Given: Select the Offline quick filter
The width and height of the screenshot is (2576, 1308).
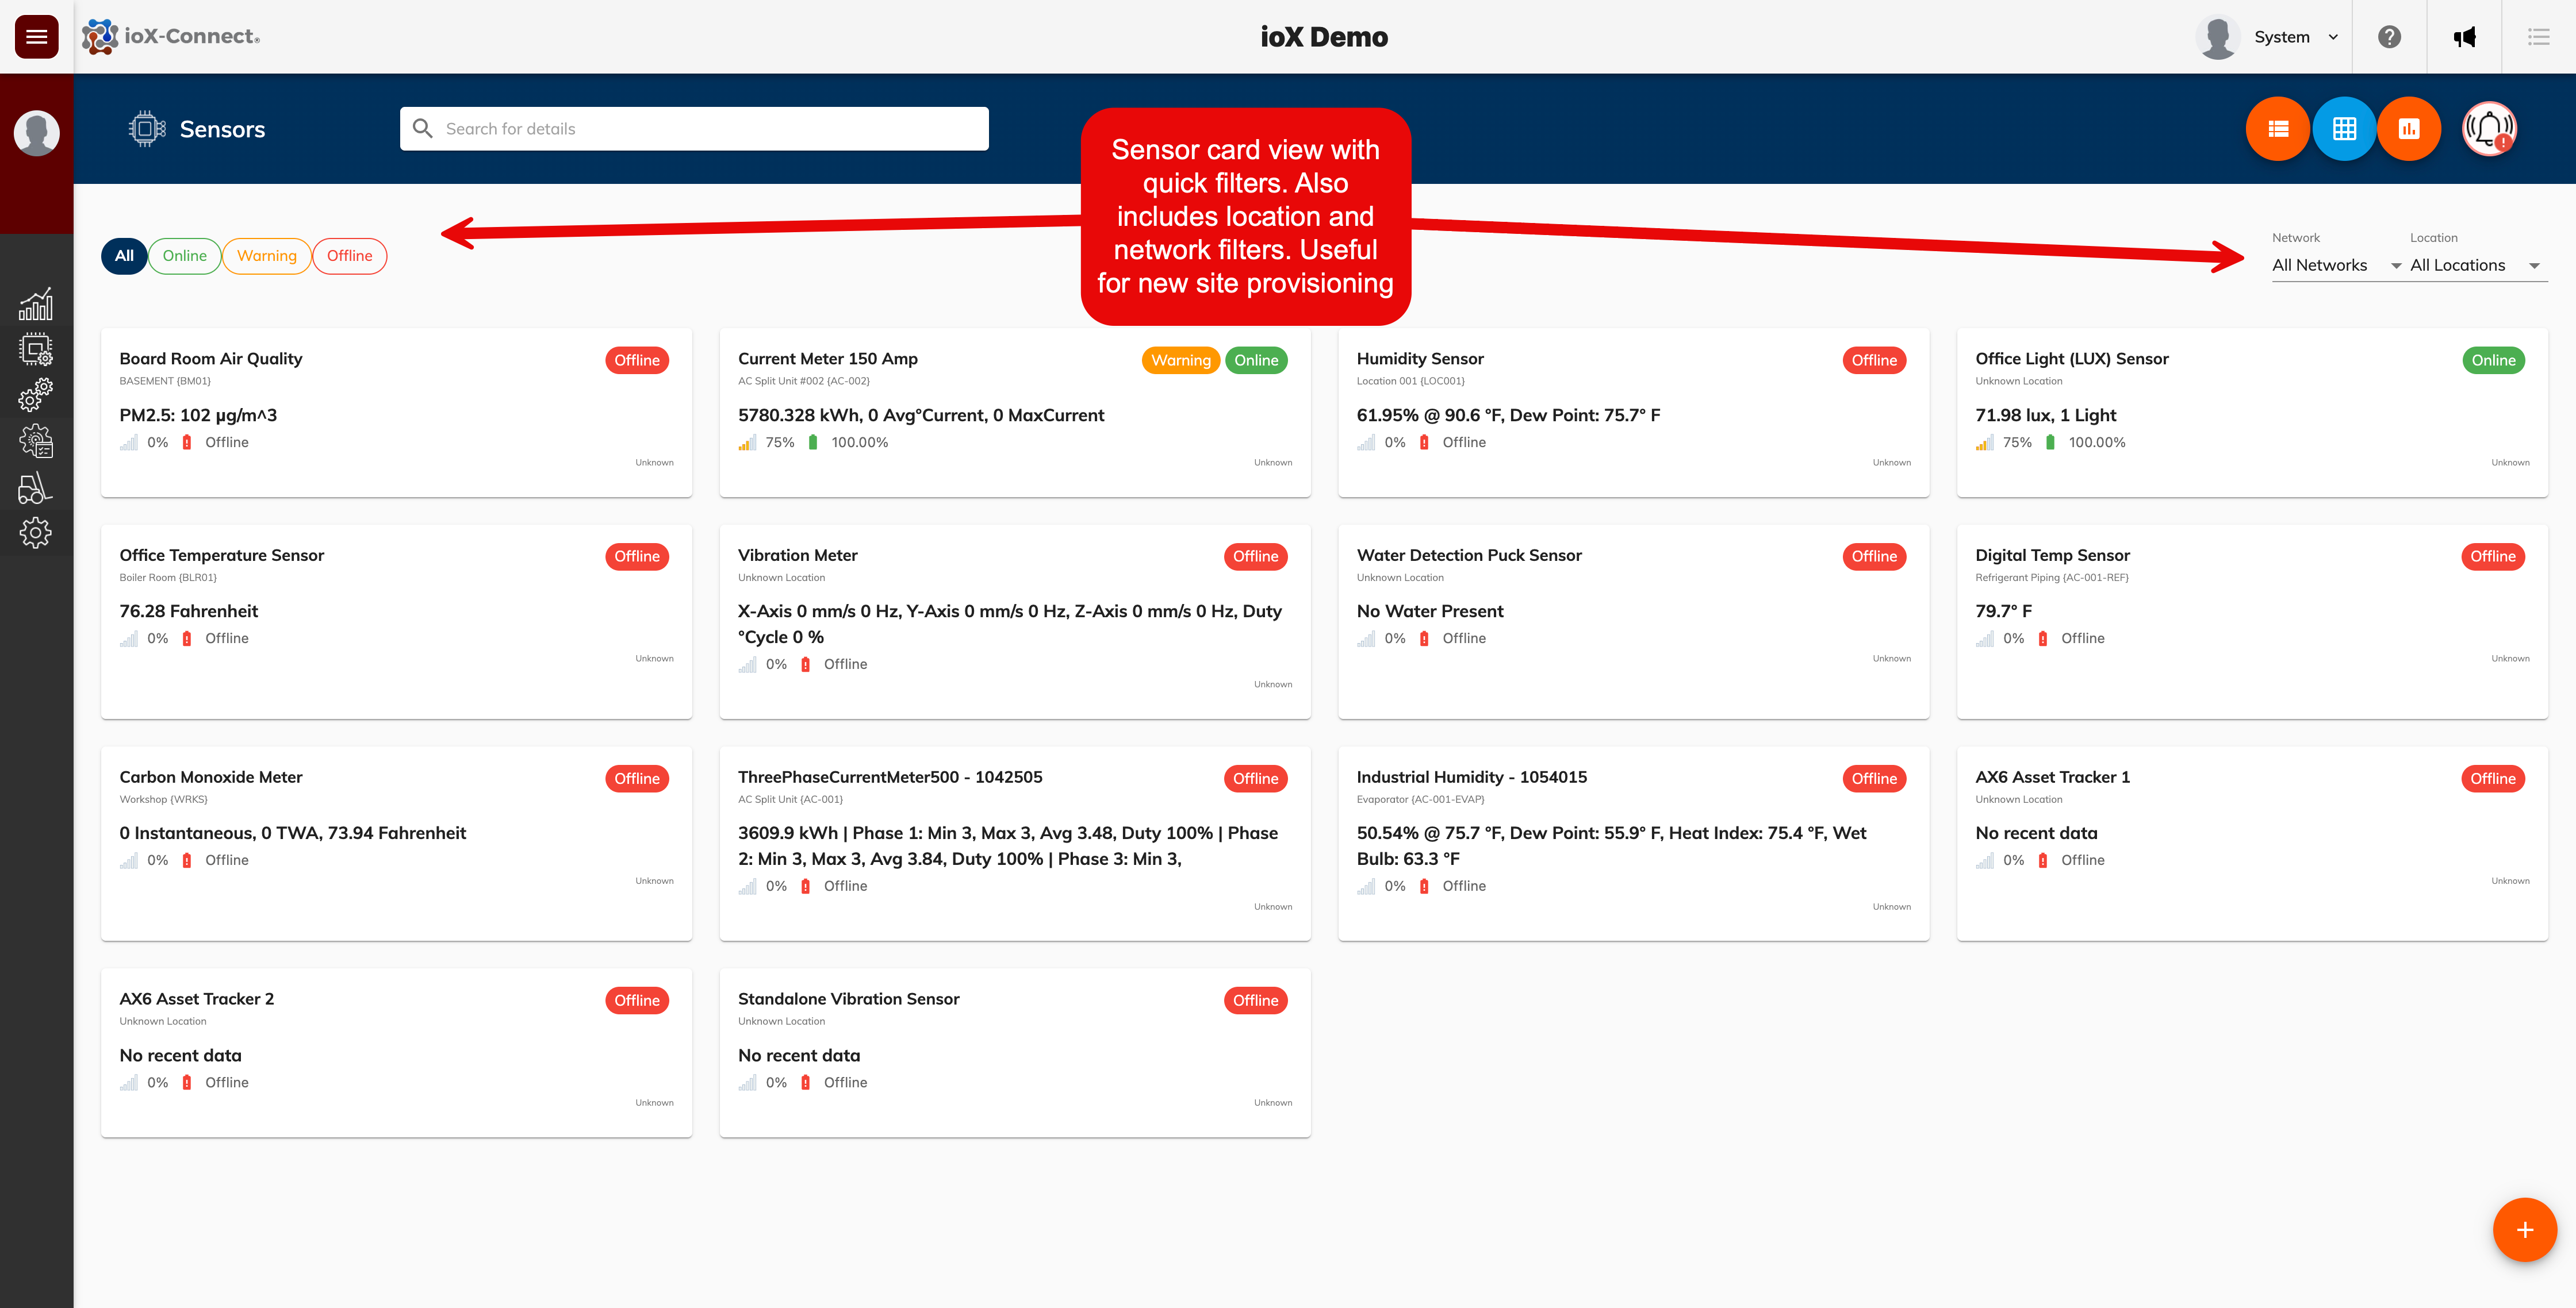Looking at the screenshot, I should 349,256.
